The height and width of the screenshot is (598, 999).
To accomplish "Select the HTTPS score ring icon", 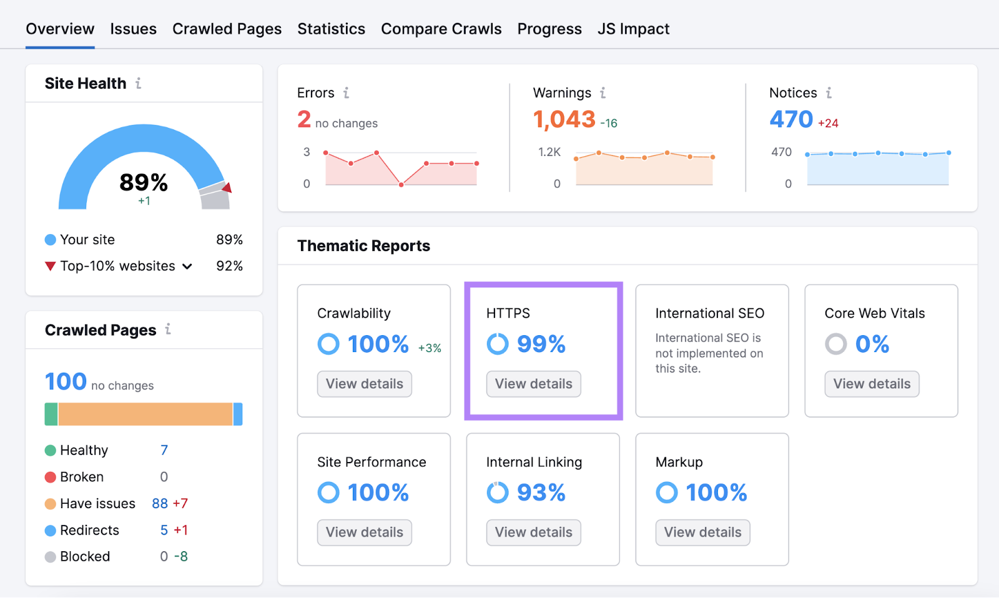I will pos(498,344).
